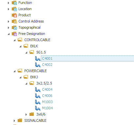This screenshot has width=134, height=125.
Task: Click the closed 3x6/6 folder icon
Action: click(x=31, y=114)
